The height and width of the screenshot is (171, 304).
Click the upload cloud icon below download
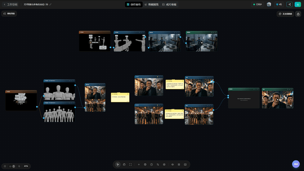pyautogui.click(x=298, y=14)
